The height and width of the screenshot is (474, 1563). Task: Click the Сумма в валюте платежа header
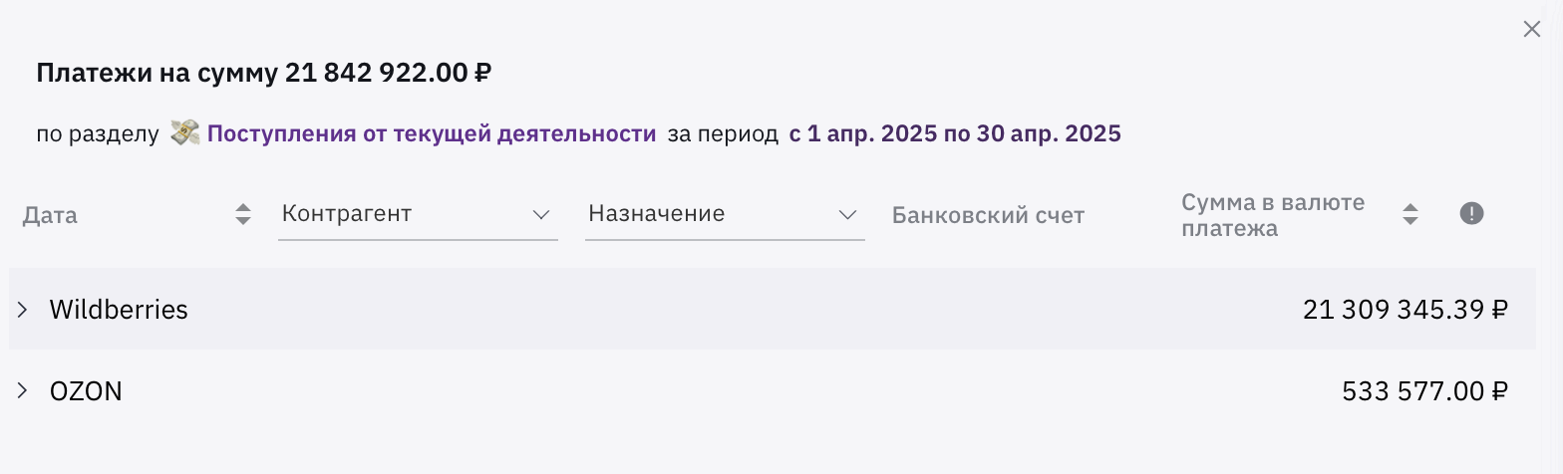[1273, 215]
